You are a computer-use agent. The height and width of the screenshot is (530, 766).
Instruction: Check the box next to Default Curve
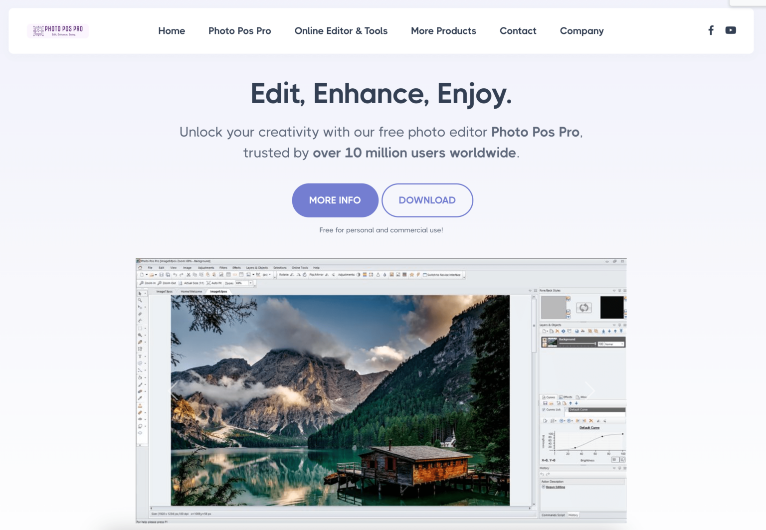point(567,410)
